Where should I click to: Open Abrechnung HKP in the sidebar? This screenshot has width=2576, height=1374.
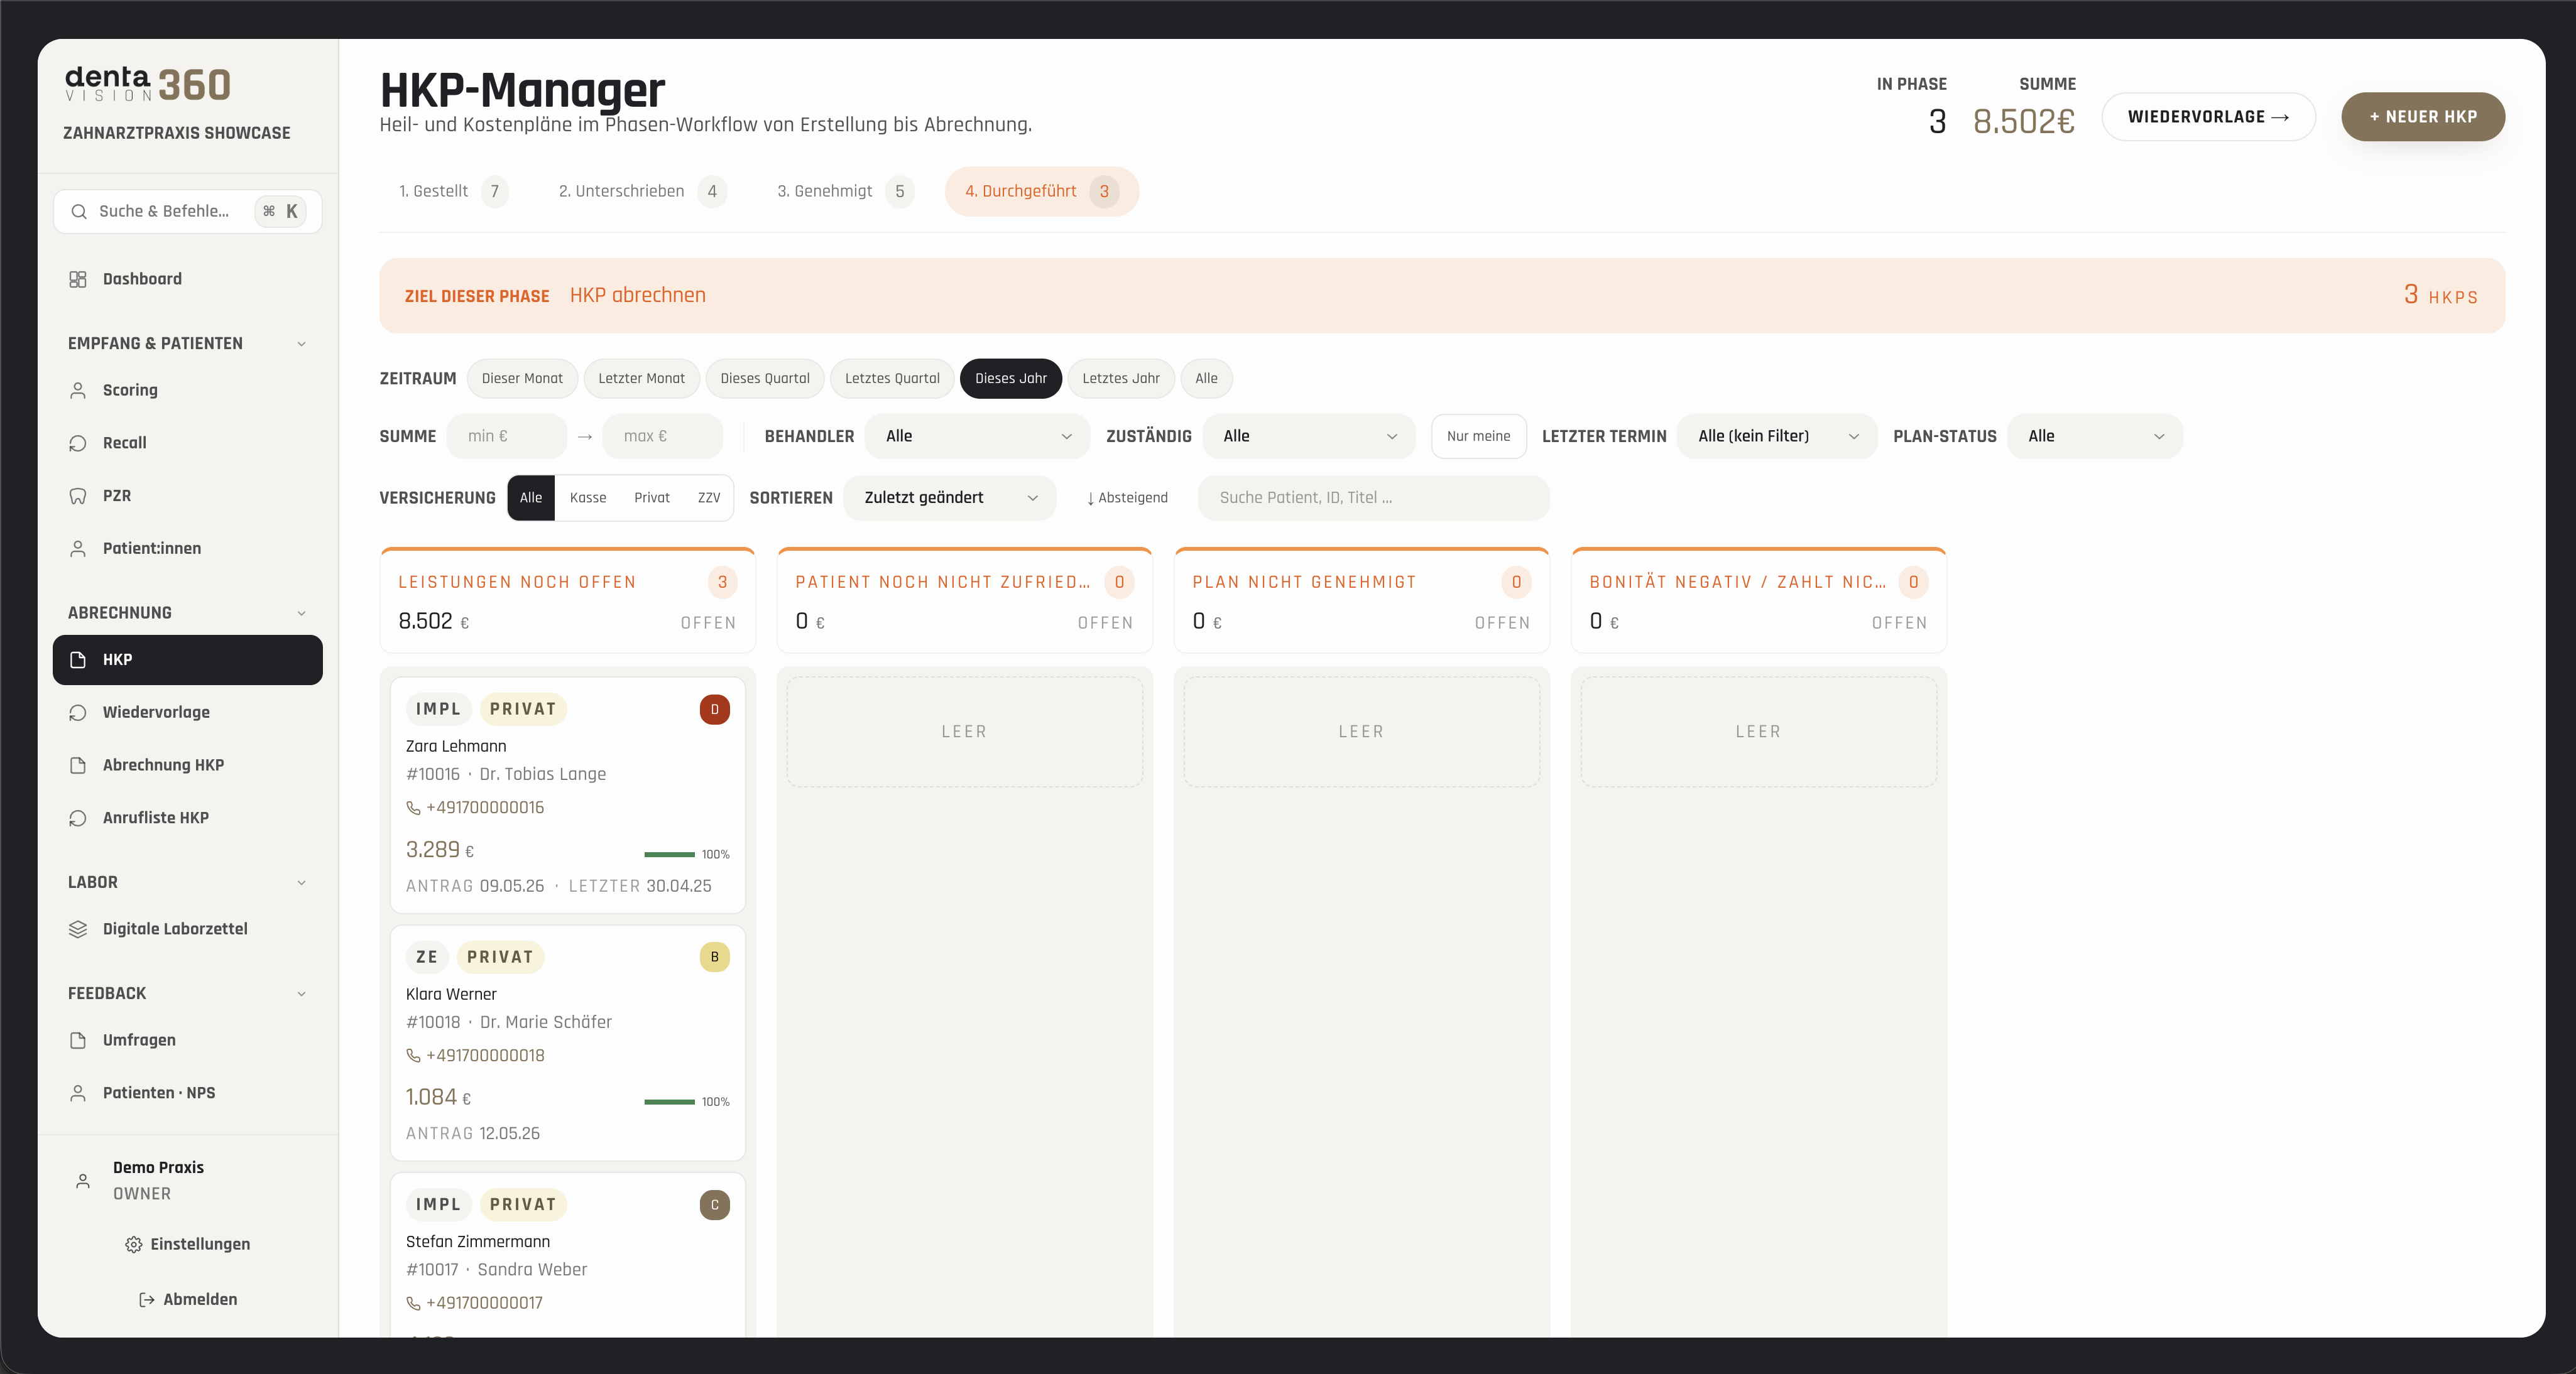[x=187, y=765]
